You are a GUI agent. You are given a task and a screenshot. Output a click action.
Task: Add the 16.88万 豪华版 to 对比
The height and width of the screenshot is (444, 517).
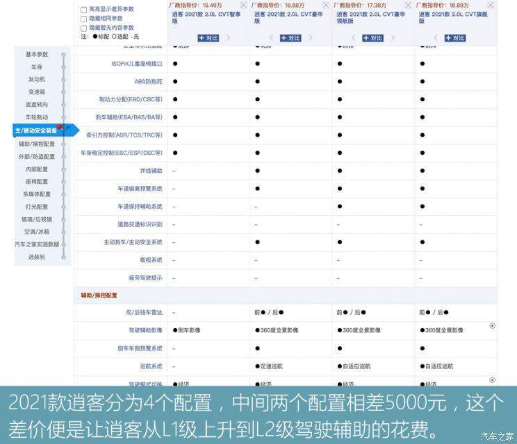coord(290,38)
